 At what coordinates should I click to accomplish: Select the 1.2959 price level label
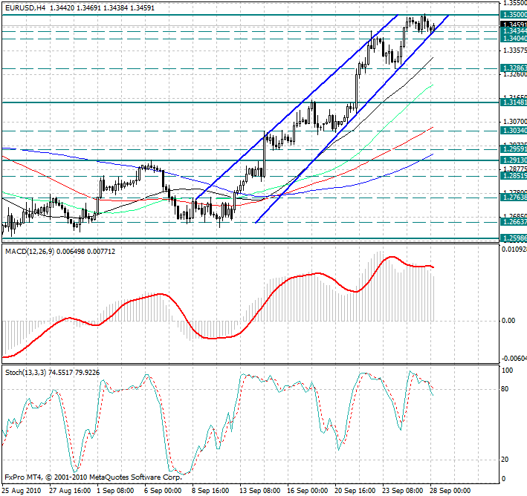pyautogui.click(x=514, y=149)
